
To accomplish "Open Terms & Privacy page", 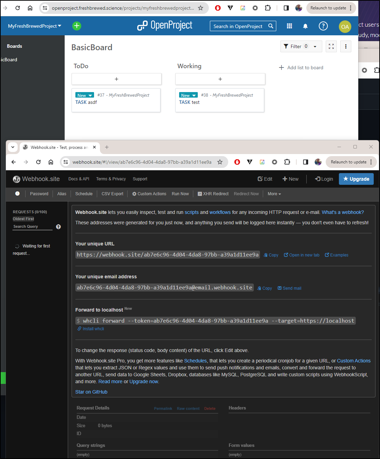I will click(x=111, y=179).
